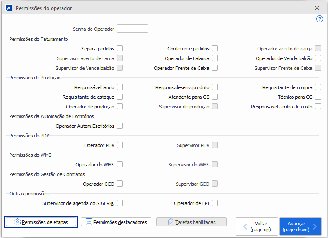The image size is (328, 238).
Task: Tick the Operador Frente de Caixa checkbox
Action: coord(215,68)
